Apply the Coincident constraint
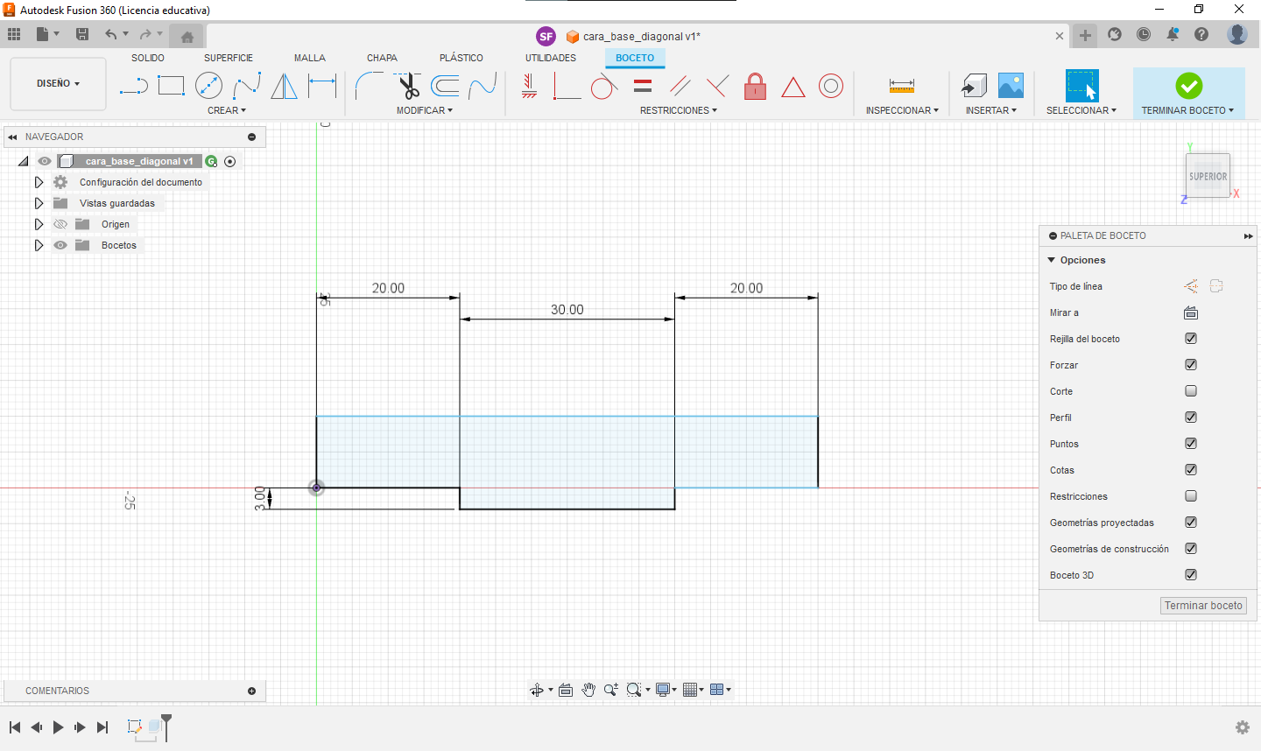The image size is (1261, 751). click(x=566, y=86)
